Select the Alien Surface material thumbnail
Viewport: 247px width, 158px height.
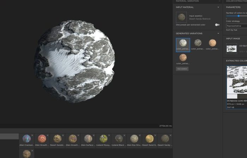(x=88, y=139)
